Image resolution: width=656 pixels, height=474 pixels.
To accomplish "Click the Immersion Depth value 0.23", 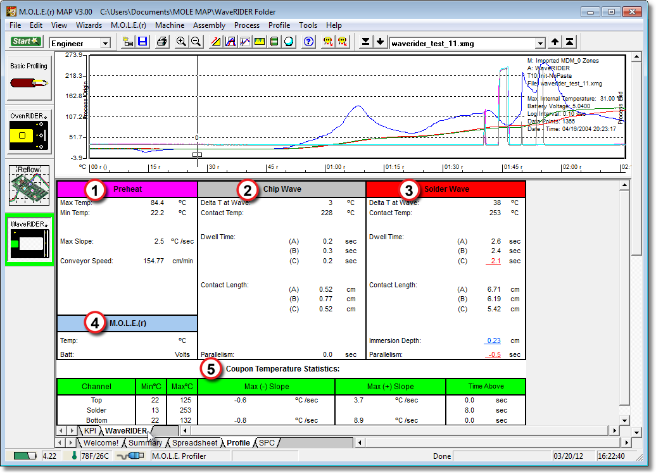I will pyautogui.click(x=493, y=340).
